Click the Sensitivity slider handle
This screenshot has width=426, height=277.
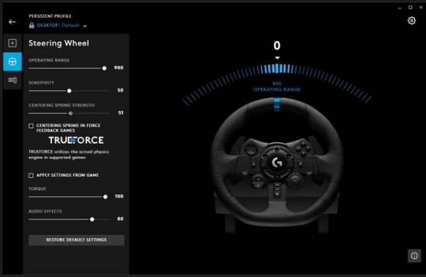pyautogui.click(x=69, y=91)
